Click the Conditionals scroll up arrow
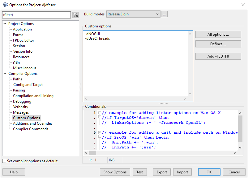Image resolution: width=248 pixels, height=178 pixels. [x=240, y=113]
